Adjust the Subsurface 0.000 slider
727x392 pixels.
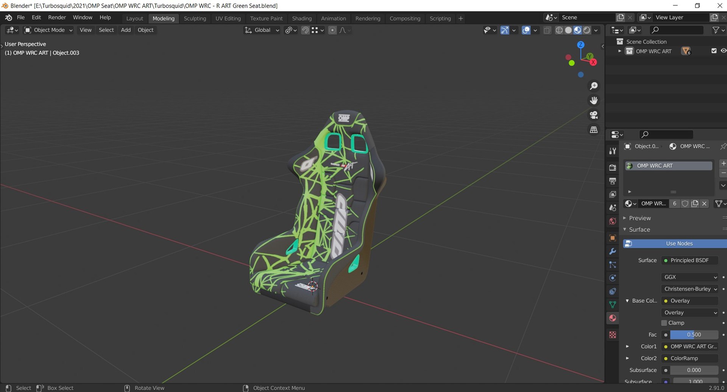[694, 370]
